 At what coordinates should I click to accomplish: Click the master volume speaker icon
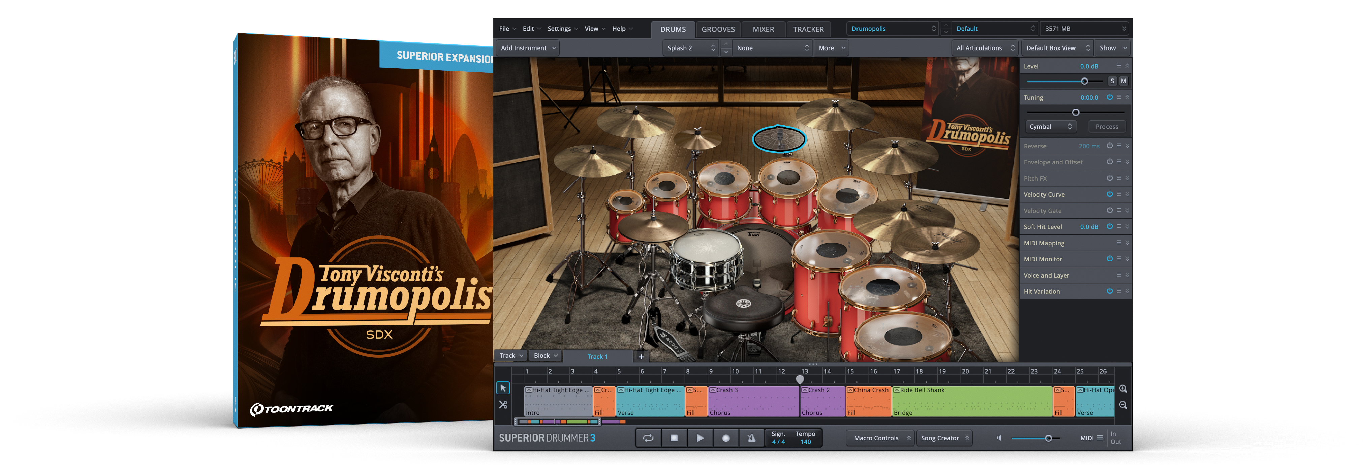pyautogui.click(x=999, y=438)
